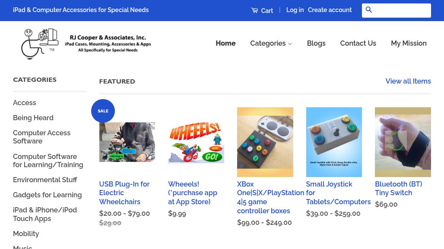Click the Create account link

point(330,9)
